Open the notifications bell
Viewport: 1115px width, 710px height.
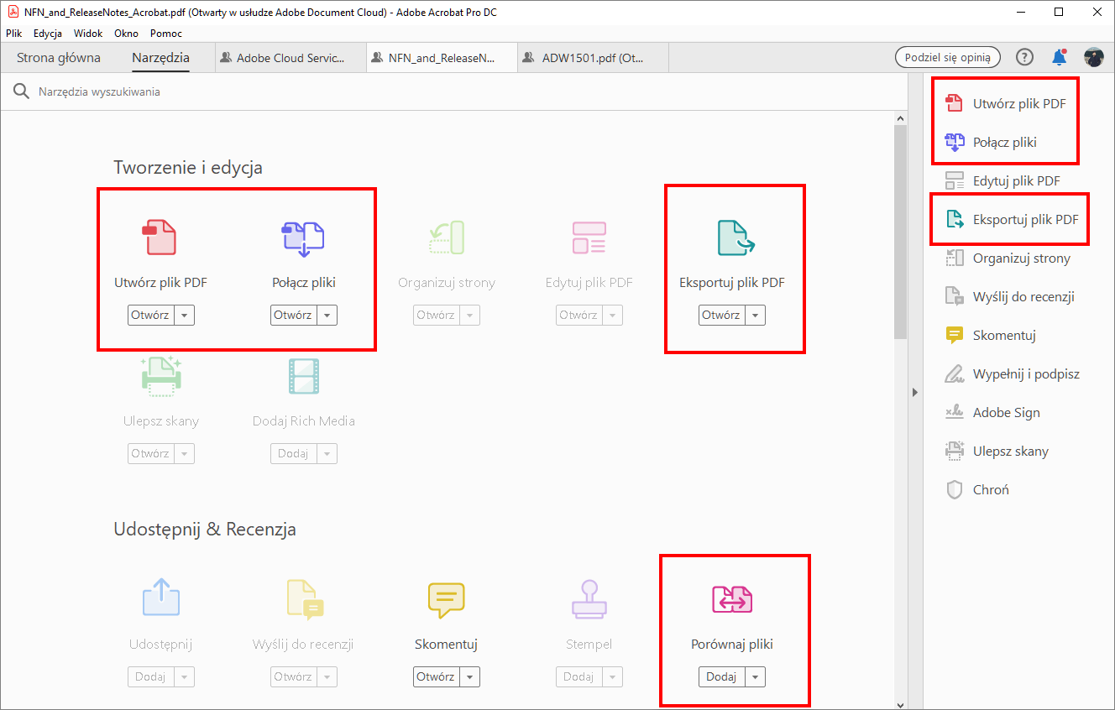(x=1060, y=57)
